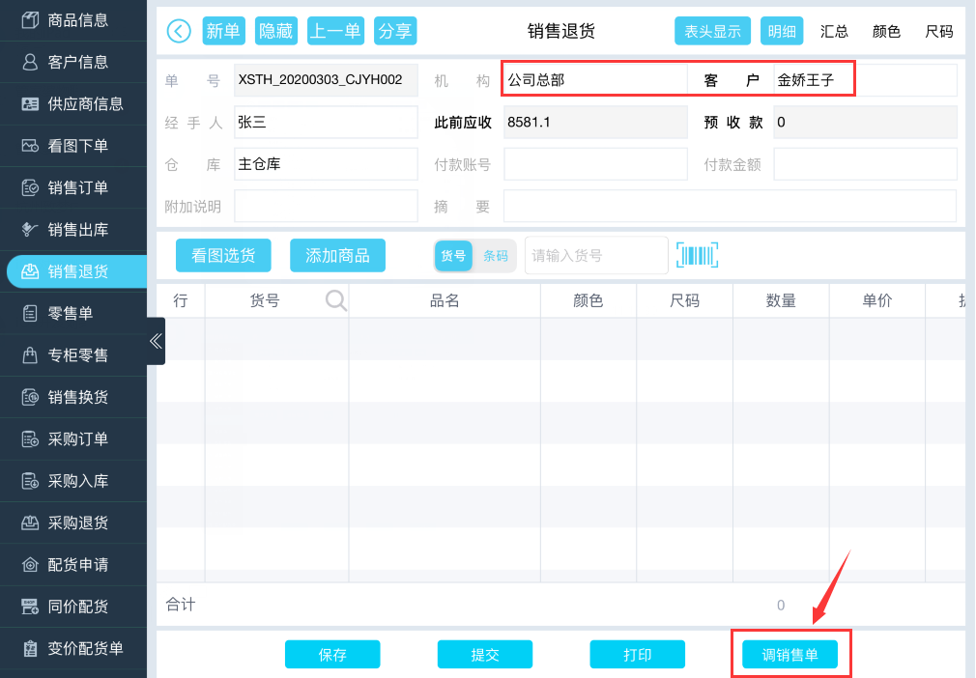Switch to the 尺码 tab
The width and height of the screenshot is (976, 678).
click(938, 31)
